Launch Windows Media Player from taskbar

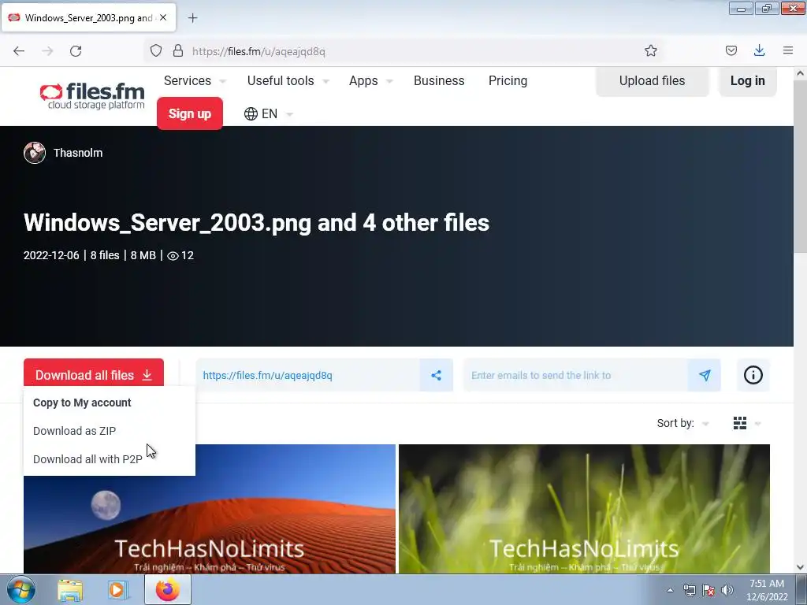click(117, 590)
